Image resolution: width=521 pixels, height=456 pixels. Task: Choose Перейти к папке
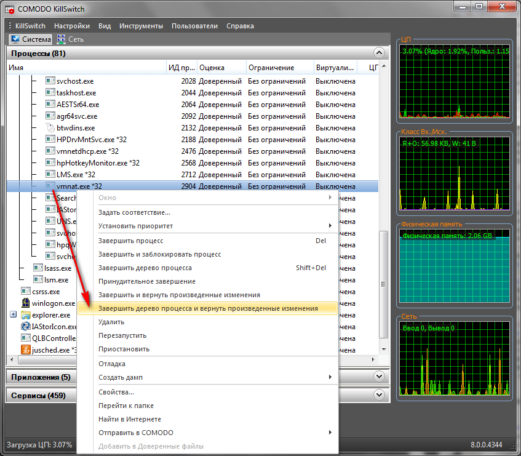[208, 406]
